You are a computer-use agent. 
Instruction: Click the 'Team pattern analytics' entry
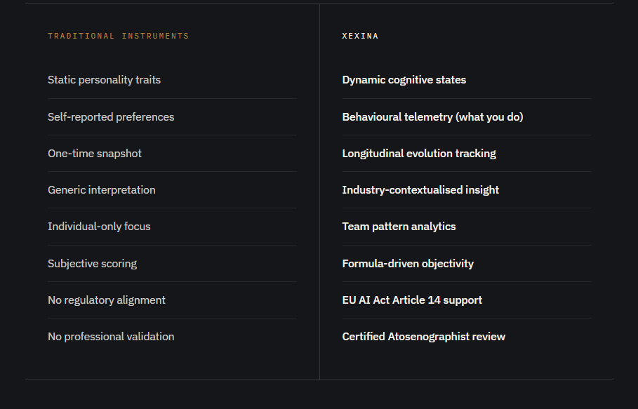point(399,227)
